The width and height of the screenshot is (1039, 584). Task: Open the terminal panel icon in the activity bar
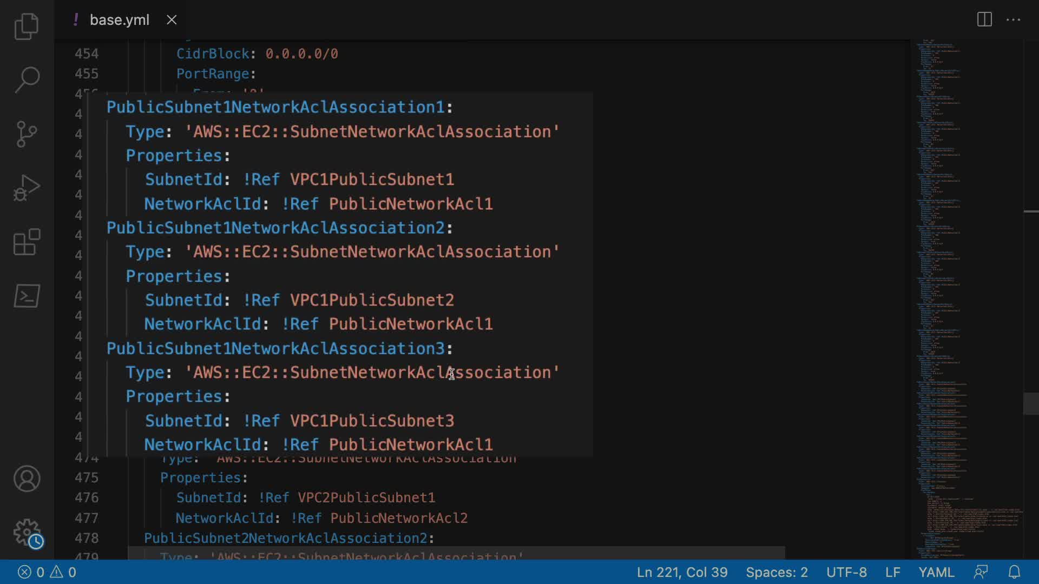(x=27, y=296)
